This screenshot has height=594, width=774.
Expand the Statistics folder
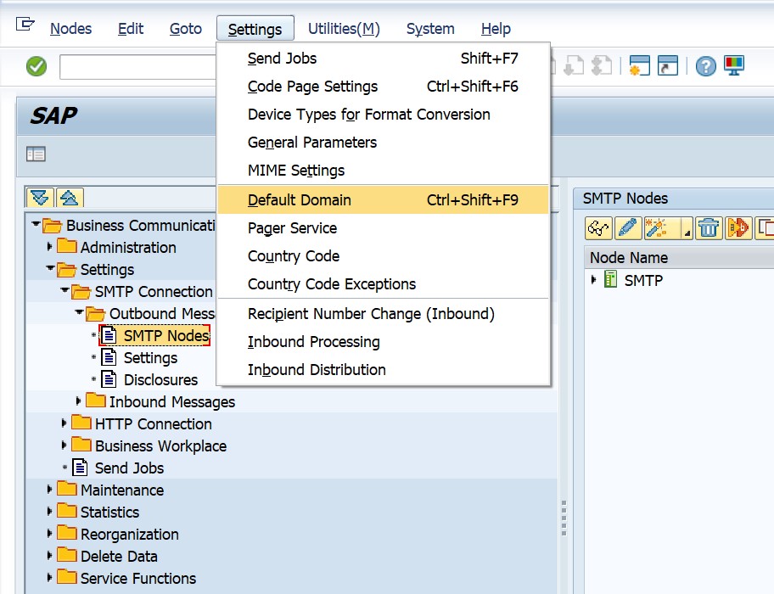pos(49,511)
